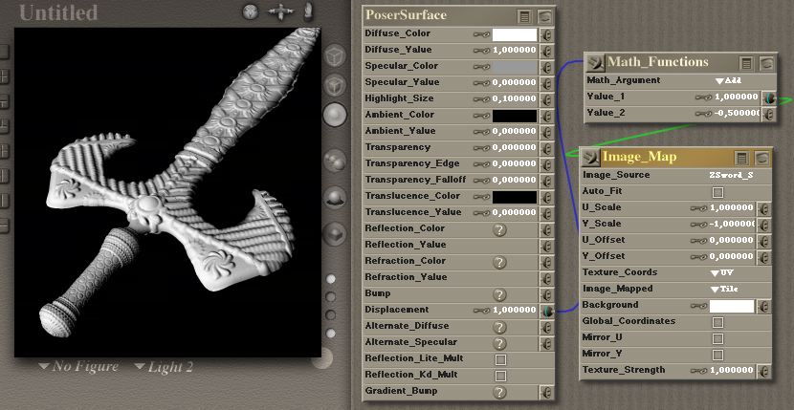Click the Displacement input plug icon
This screenshot has height=410, width=794.
tap(547, 311)
